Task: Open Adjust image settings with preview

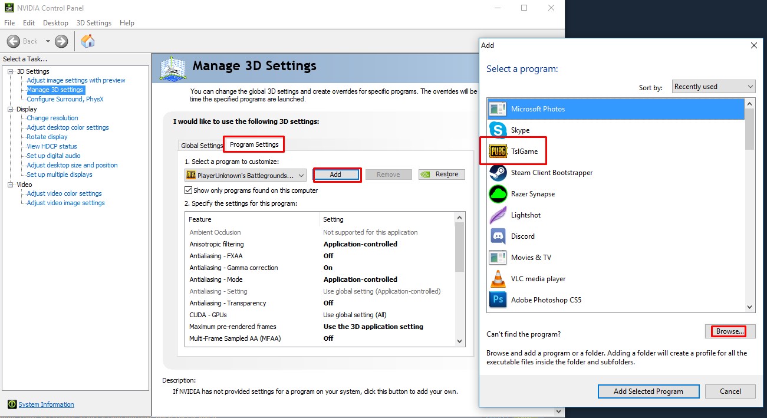Action: [76, 80]
